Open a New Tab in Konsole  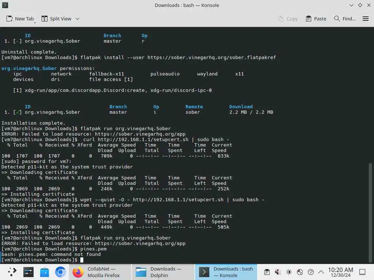pyautogui.click(x=20, y=19)
